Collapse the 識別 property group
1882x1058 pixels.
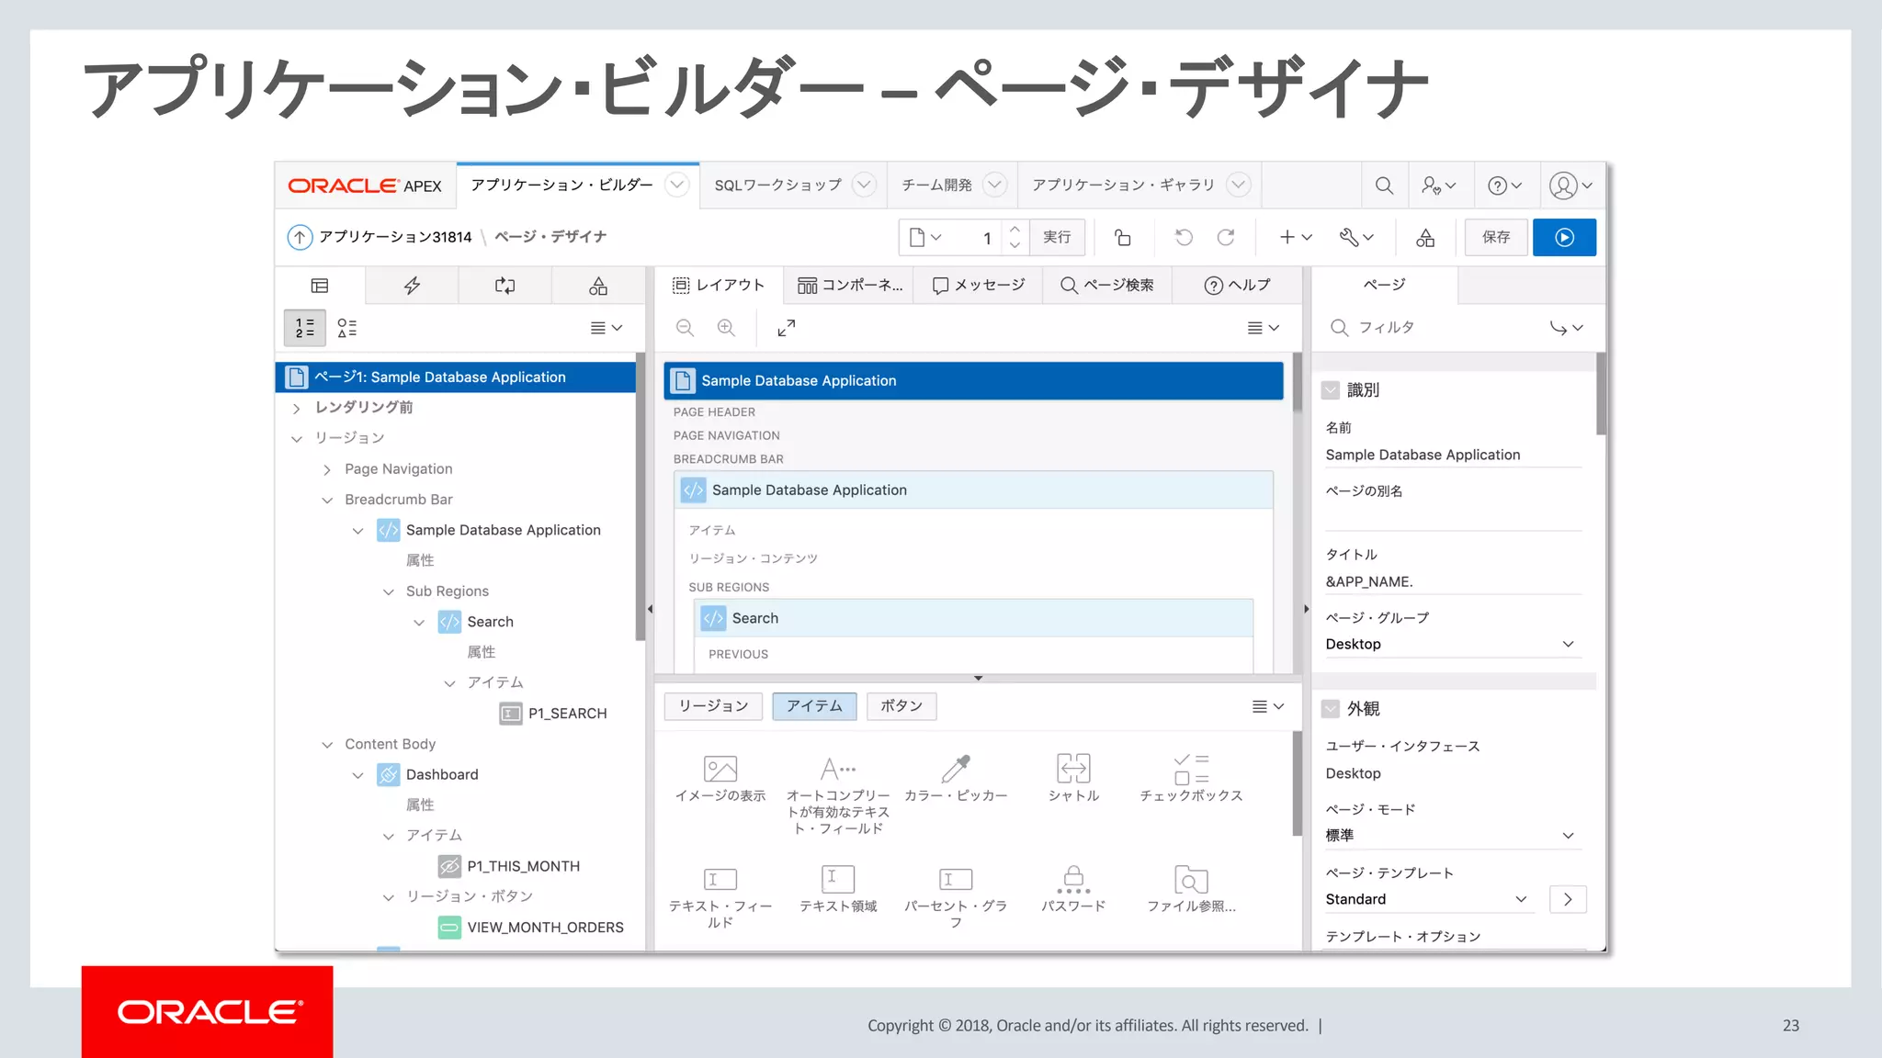click(1331, 390)
